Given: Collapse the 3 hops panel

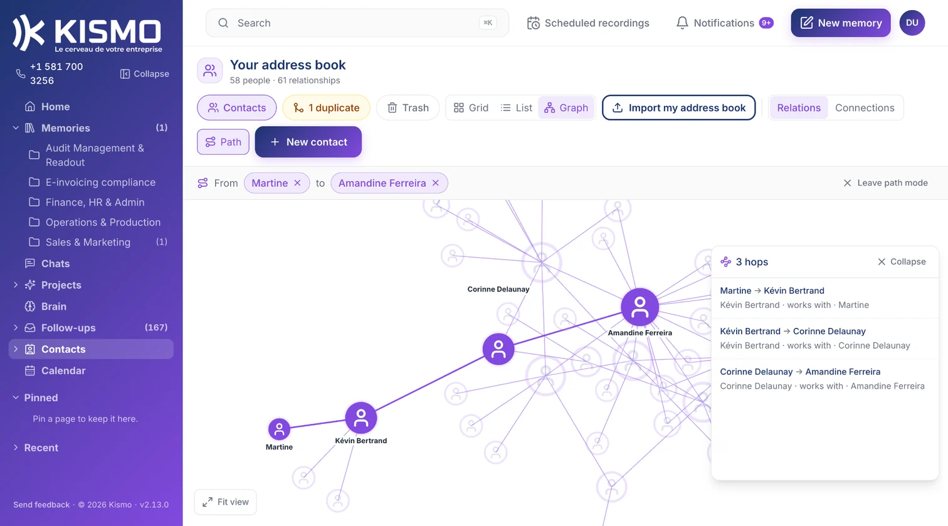Looking at the screenshot, I should click(x=902, y=262).
